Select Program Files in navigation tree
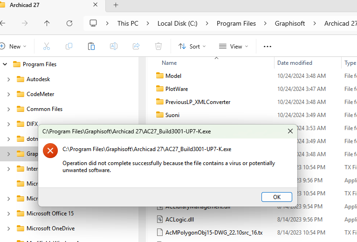This screenshot has height=242, width=357. [x=40, y=64]
